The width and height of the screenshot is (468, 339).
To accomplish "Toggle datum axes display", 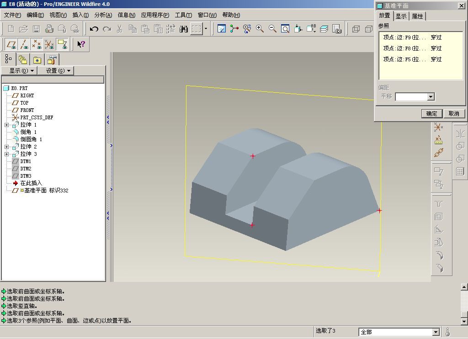I will point(24,44).
